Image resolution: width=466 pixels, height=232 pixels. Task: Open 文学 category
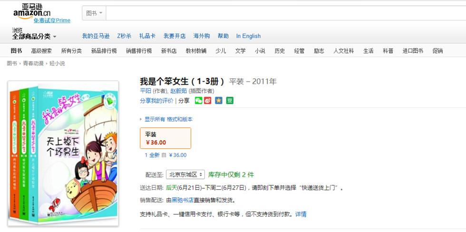point(241,51)
